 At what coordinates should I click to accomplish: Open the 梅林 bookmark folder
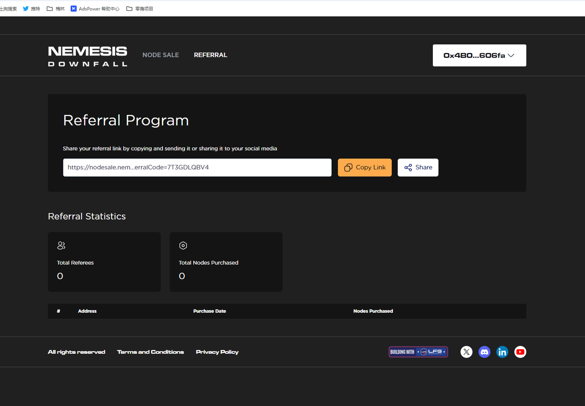tap(56, 8)
